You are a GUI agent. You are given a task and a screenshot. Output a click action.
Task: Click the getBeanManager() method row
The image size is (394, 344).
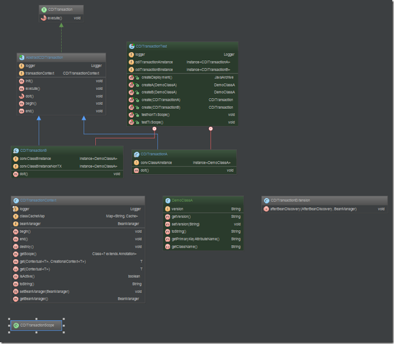coord(78,299)
